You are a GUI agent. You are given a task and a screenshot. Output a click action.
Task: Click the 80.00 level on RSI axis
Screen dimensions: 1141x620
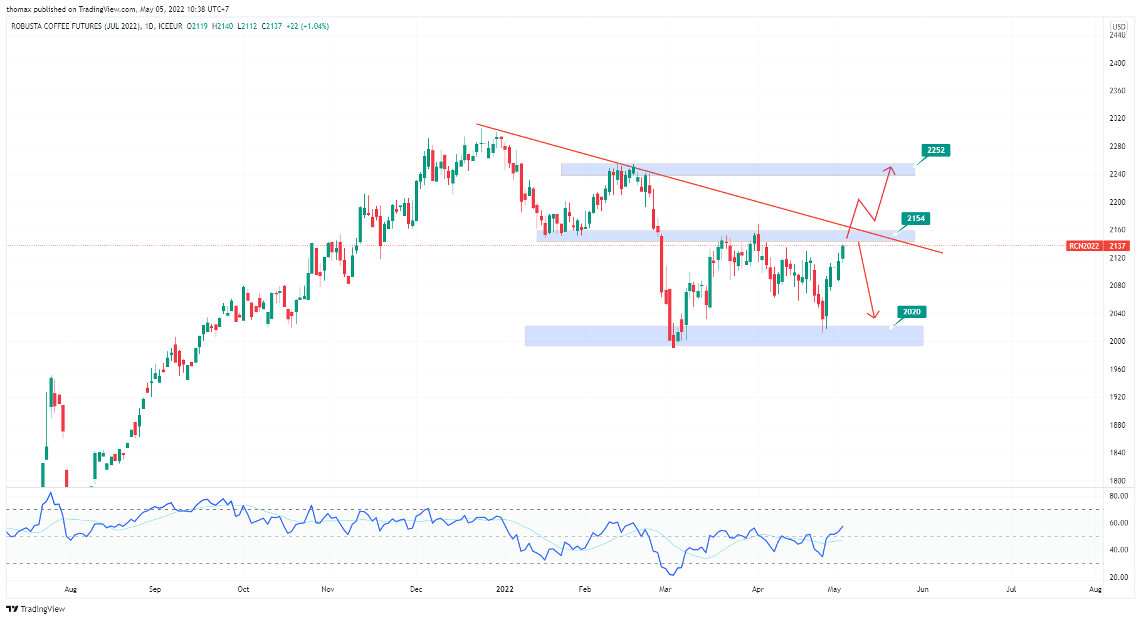pos(1118,496)
